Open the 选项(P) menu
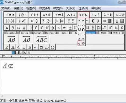The width and height of the screenshot is (126, 103). click(83, 8)
